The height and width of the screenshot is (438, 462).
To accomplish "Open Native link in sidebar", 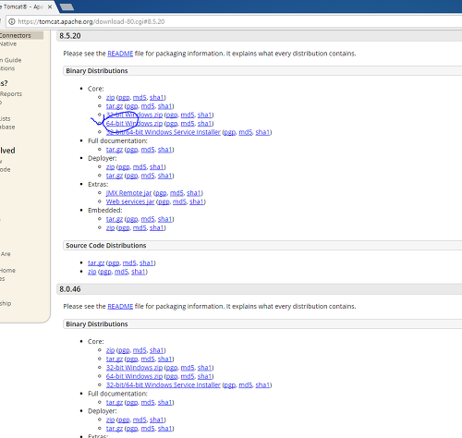I will [8, 43].
